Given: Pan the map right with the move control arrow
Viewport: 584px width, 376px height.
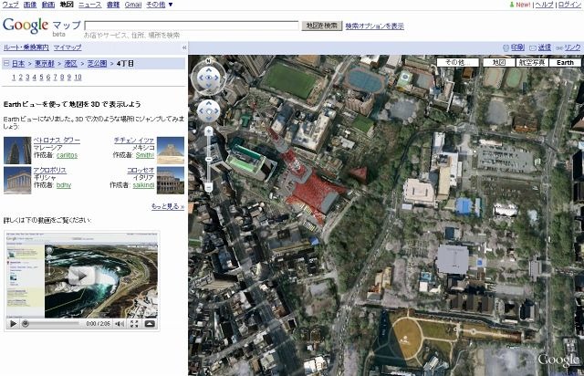Looking at the screenshot, I should tap(216, 111).
